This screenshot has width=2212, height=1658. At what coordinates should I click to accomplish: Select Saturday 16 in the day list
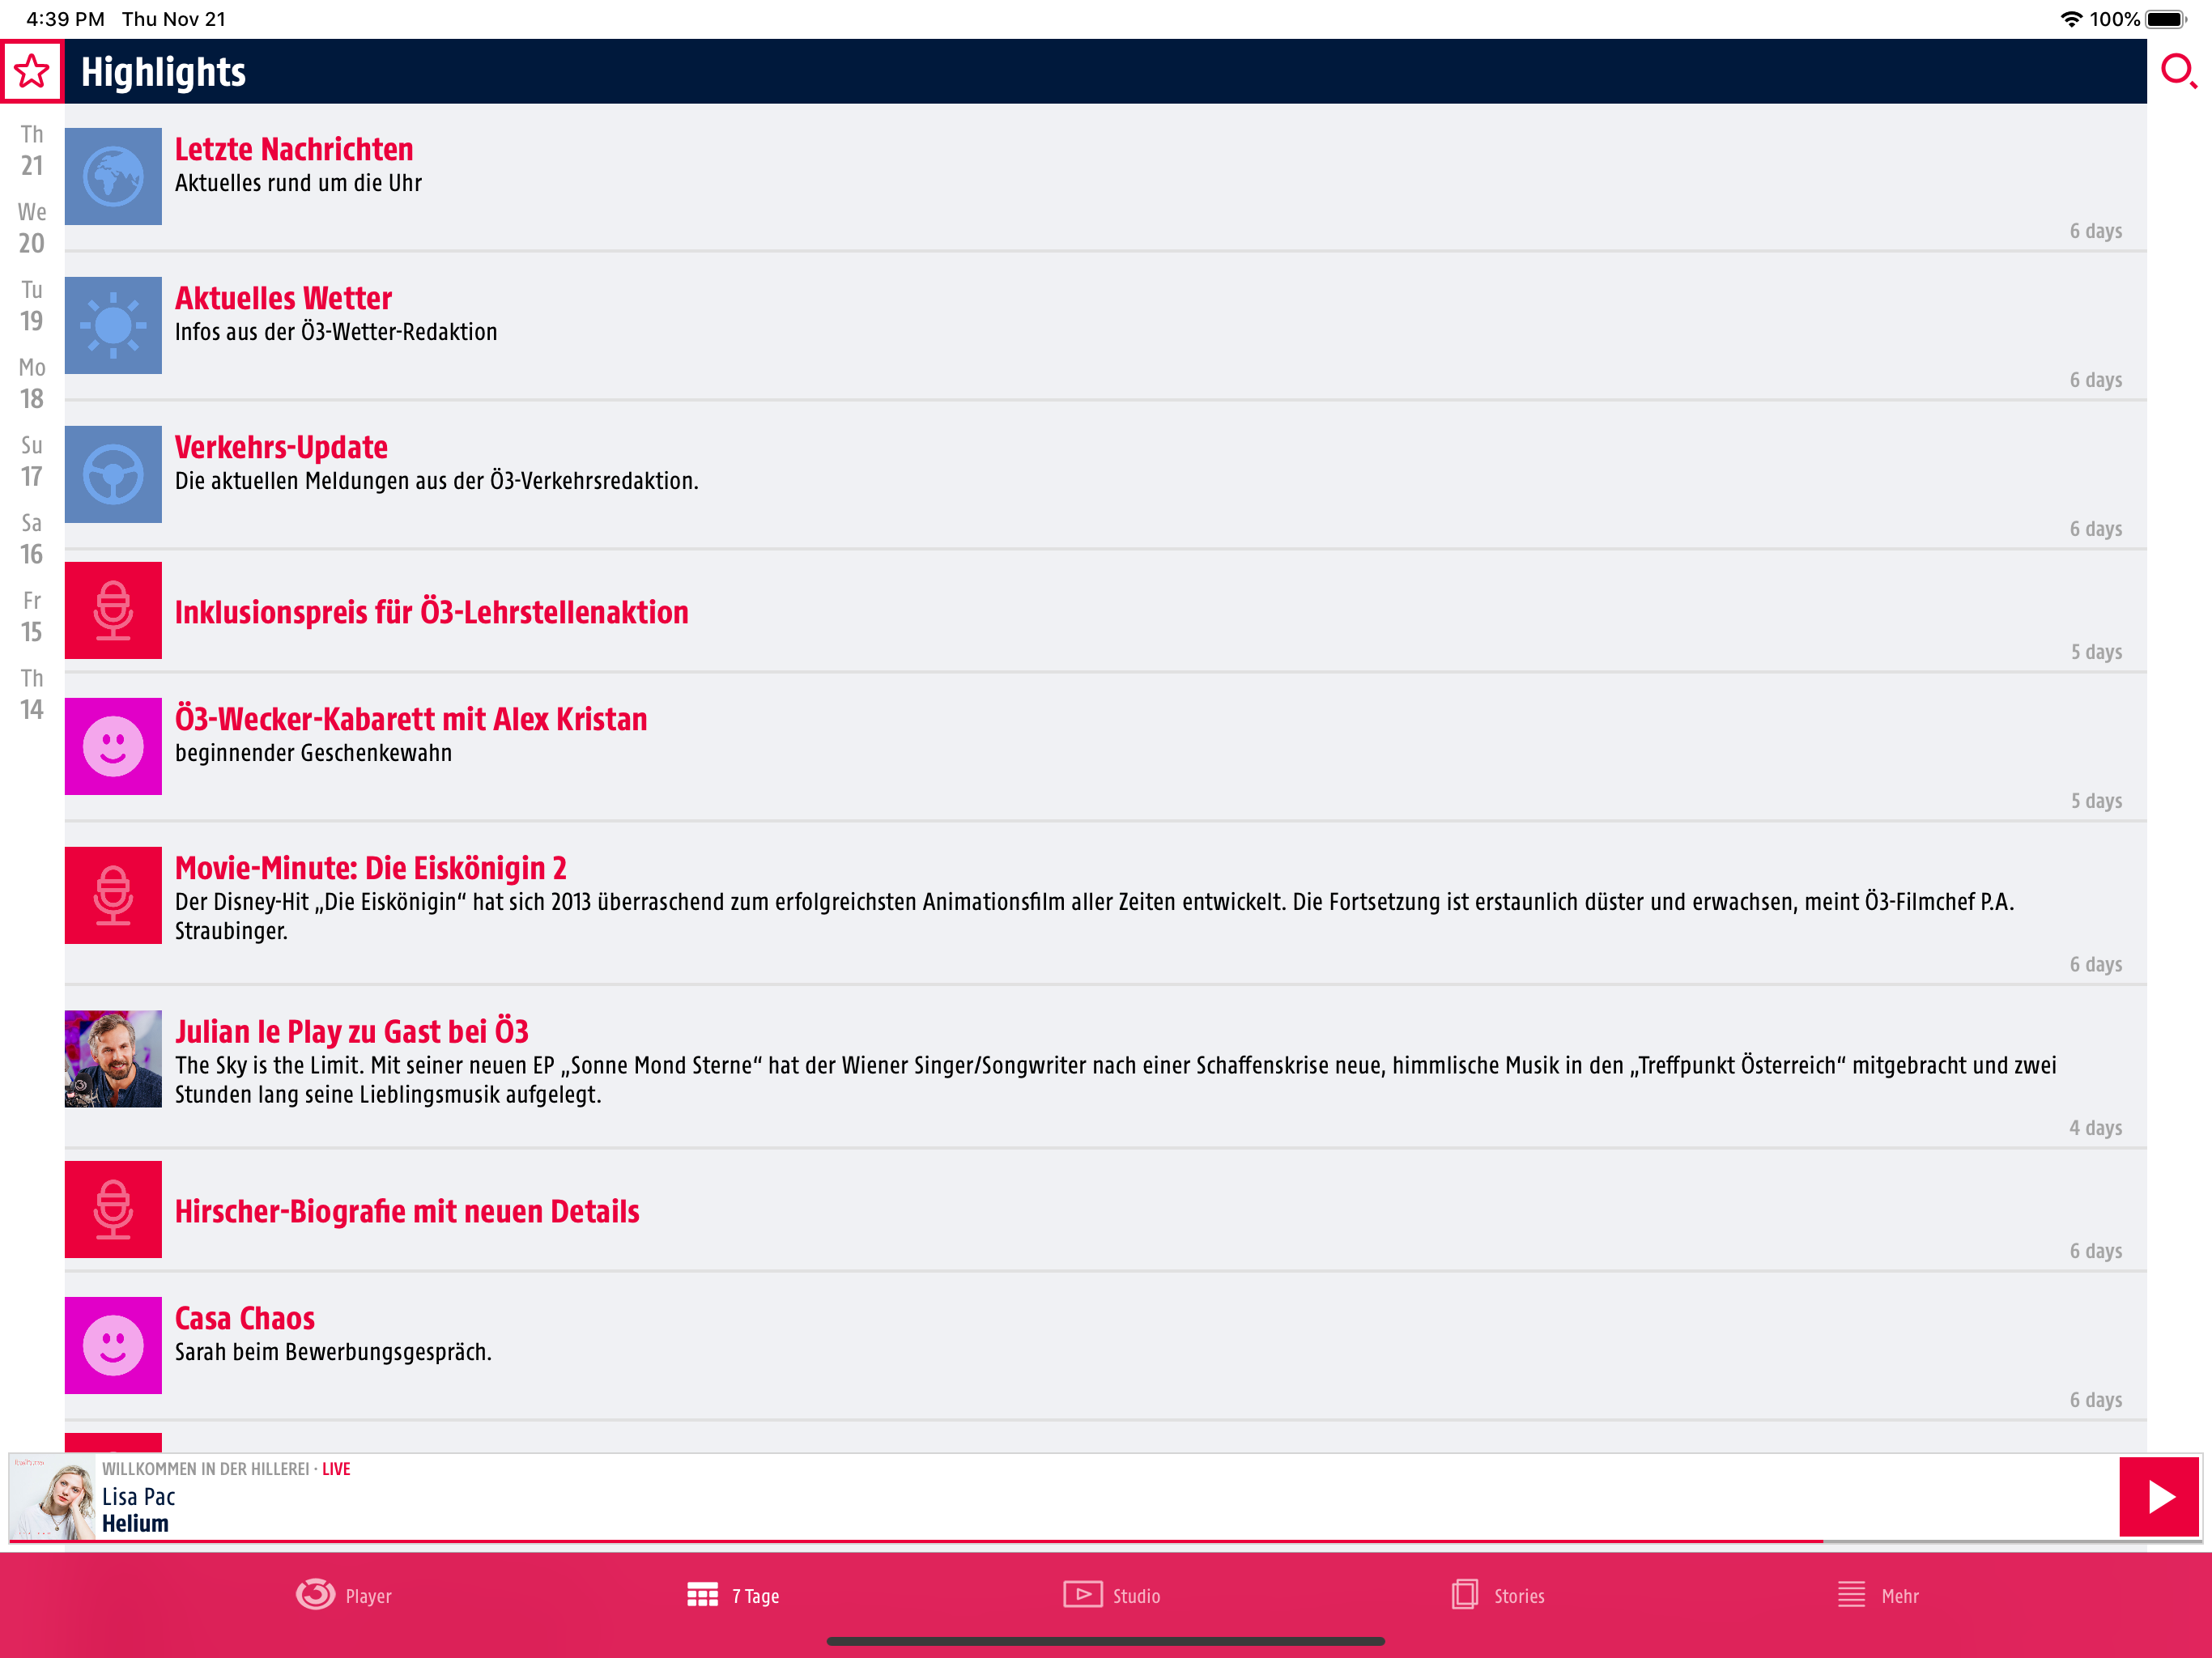pos(32,539)
